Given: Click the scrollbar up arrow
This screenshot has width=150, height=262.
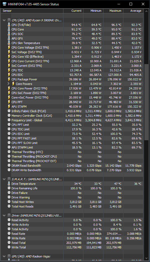Looking at the screenshot, I should [x=146, y=11].
